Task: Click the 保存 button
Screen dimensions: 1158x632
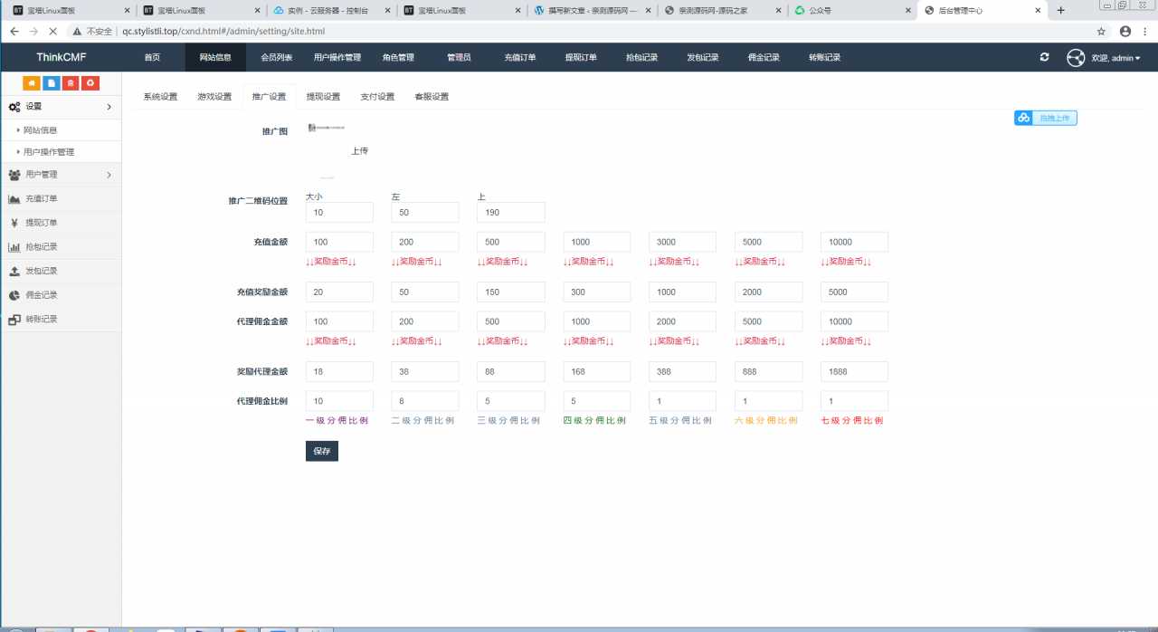Action: [321, 451]
